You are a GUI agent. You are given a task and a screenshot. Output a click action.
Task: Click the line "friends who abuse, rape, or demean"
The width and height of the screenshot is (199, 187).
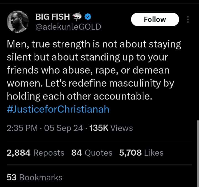(x=88, y=70)
